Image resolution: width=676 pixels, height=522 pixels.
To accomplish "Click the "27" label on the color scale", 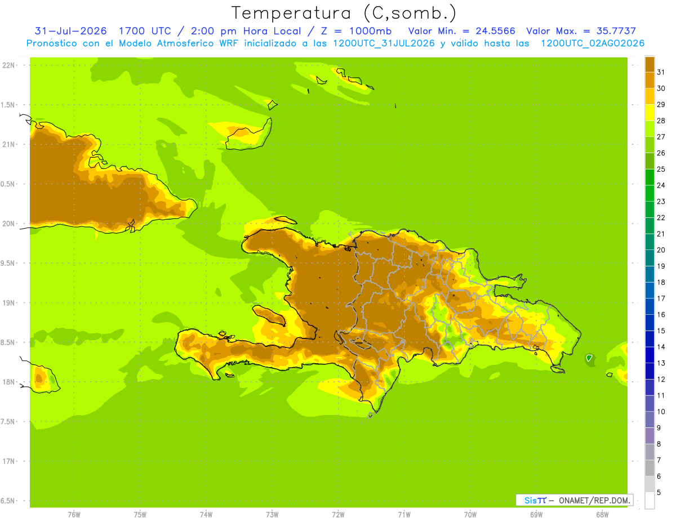I will (x=661, y=136).
